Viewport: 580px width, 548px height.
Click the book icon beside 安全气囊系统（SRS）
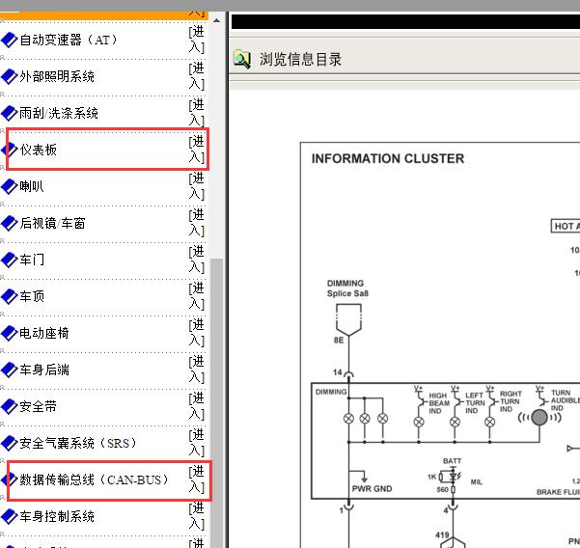[x=10, y=443]
